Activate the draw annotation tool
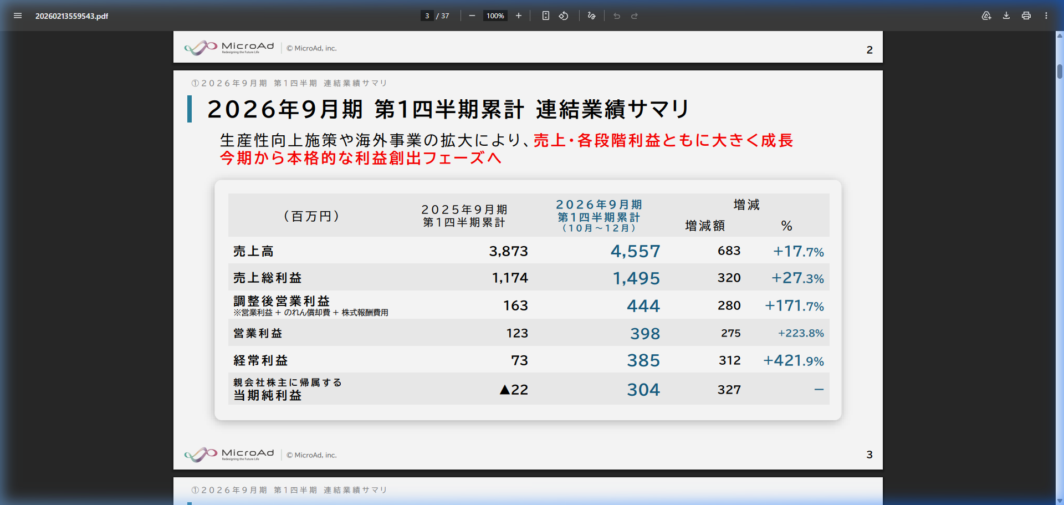The width and height of the screenshot is (1064, 505). click(x=591, y=16)
